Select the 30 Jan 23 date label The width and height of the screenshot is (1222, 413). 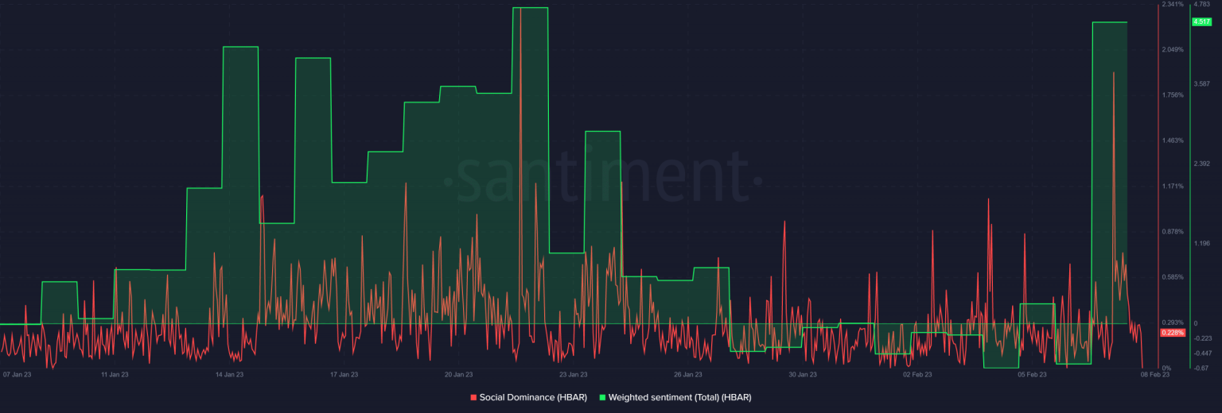tap(803, 374)
